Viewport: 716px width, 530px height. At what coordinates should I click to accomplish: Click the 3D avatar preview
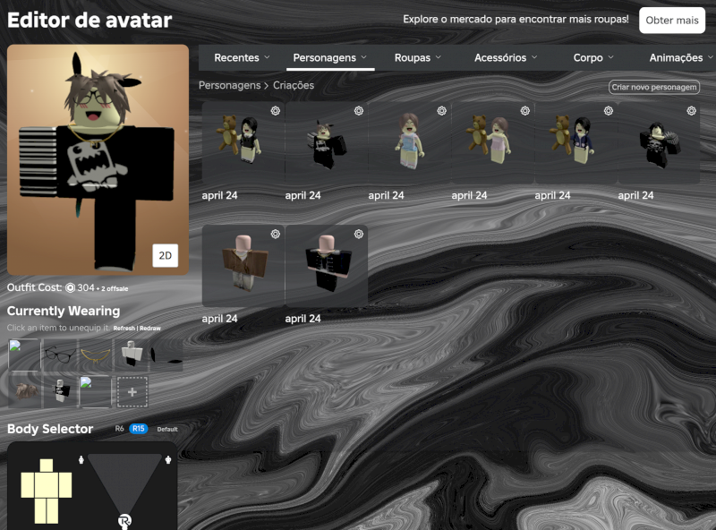(98, 159)
